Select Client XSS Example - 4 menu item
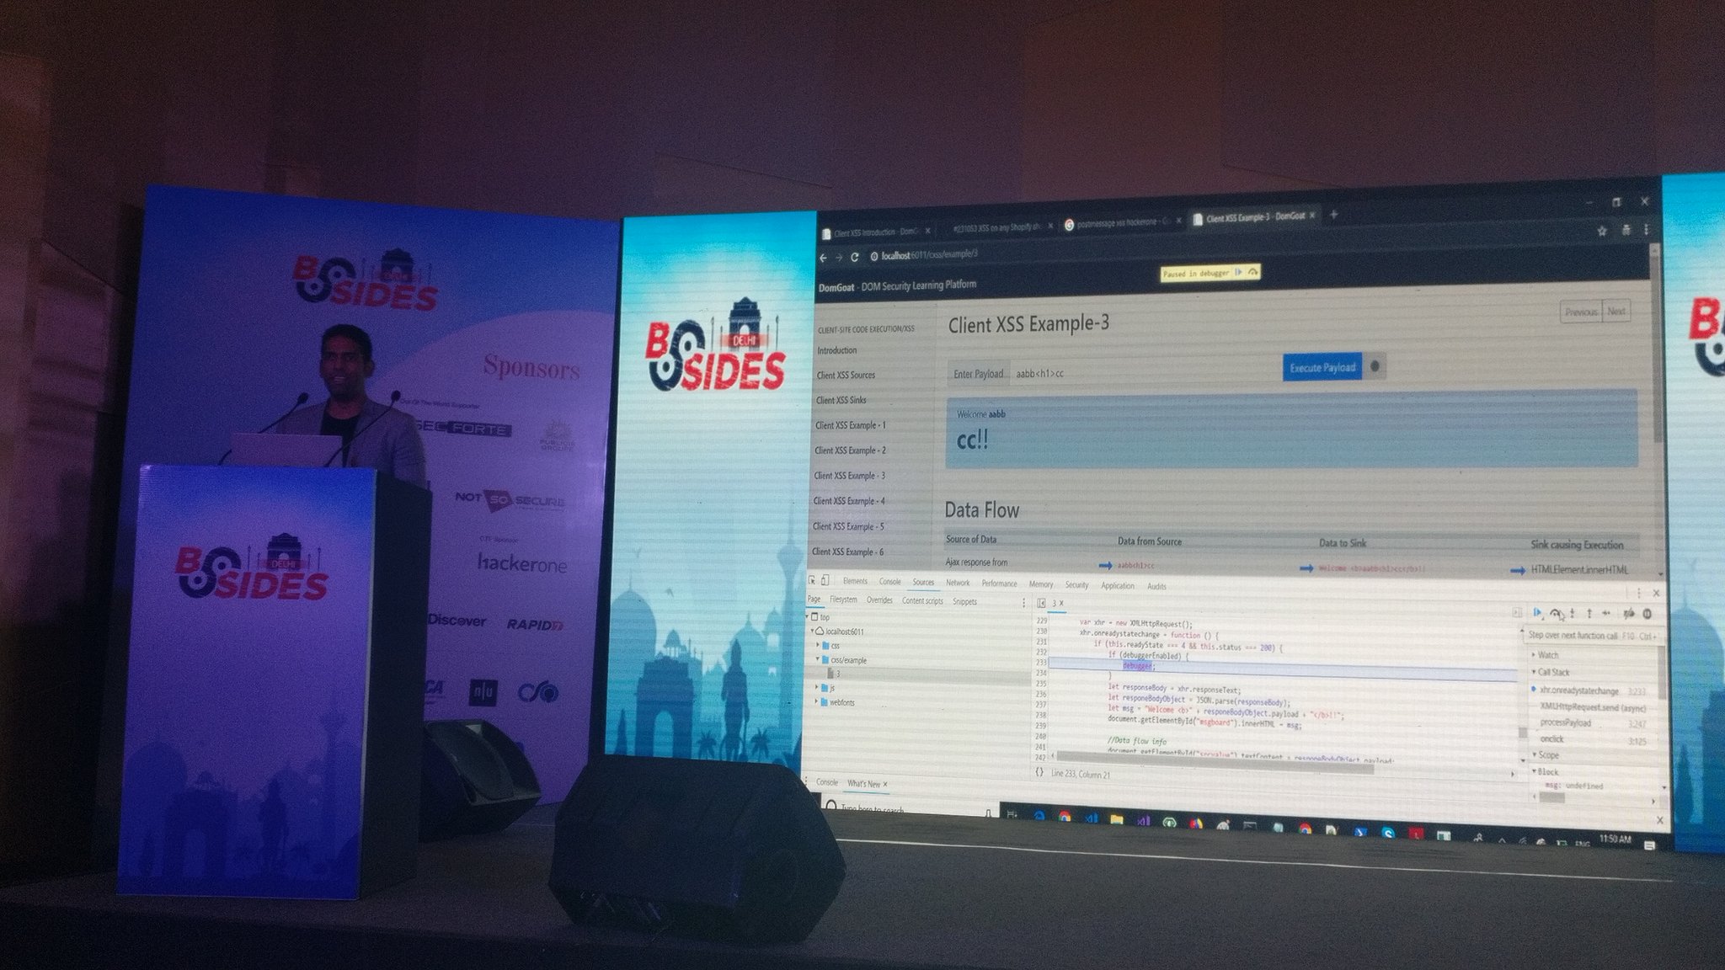Screen dimensions: 1725x970 [852, 501]
